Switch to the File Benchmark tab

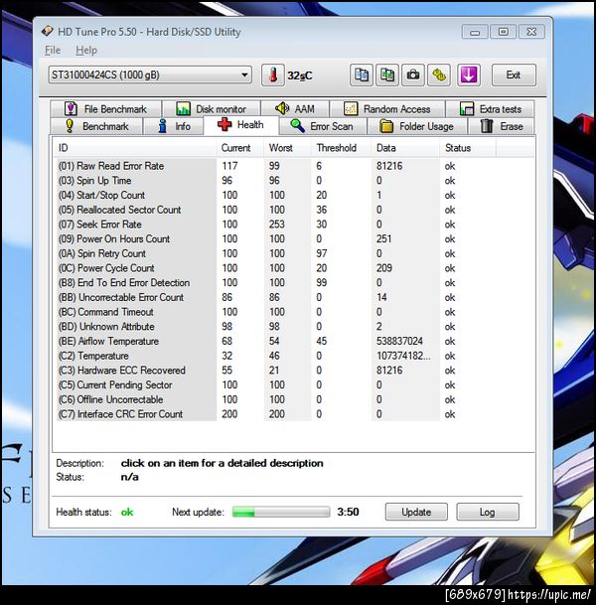point(105,109)
